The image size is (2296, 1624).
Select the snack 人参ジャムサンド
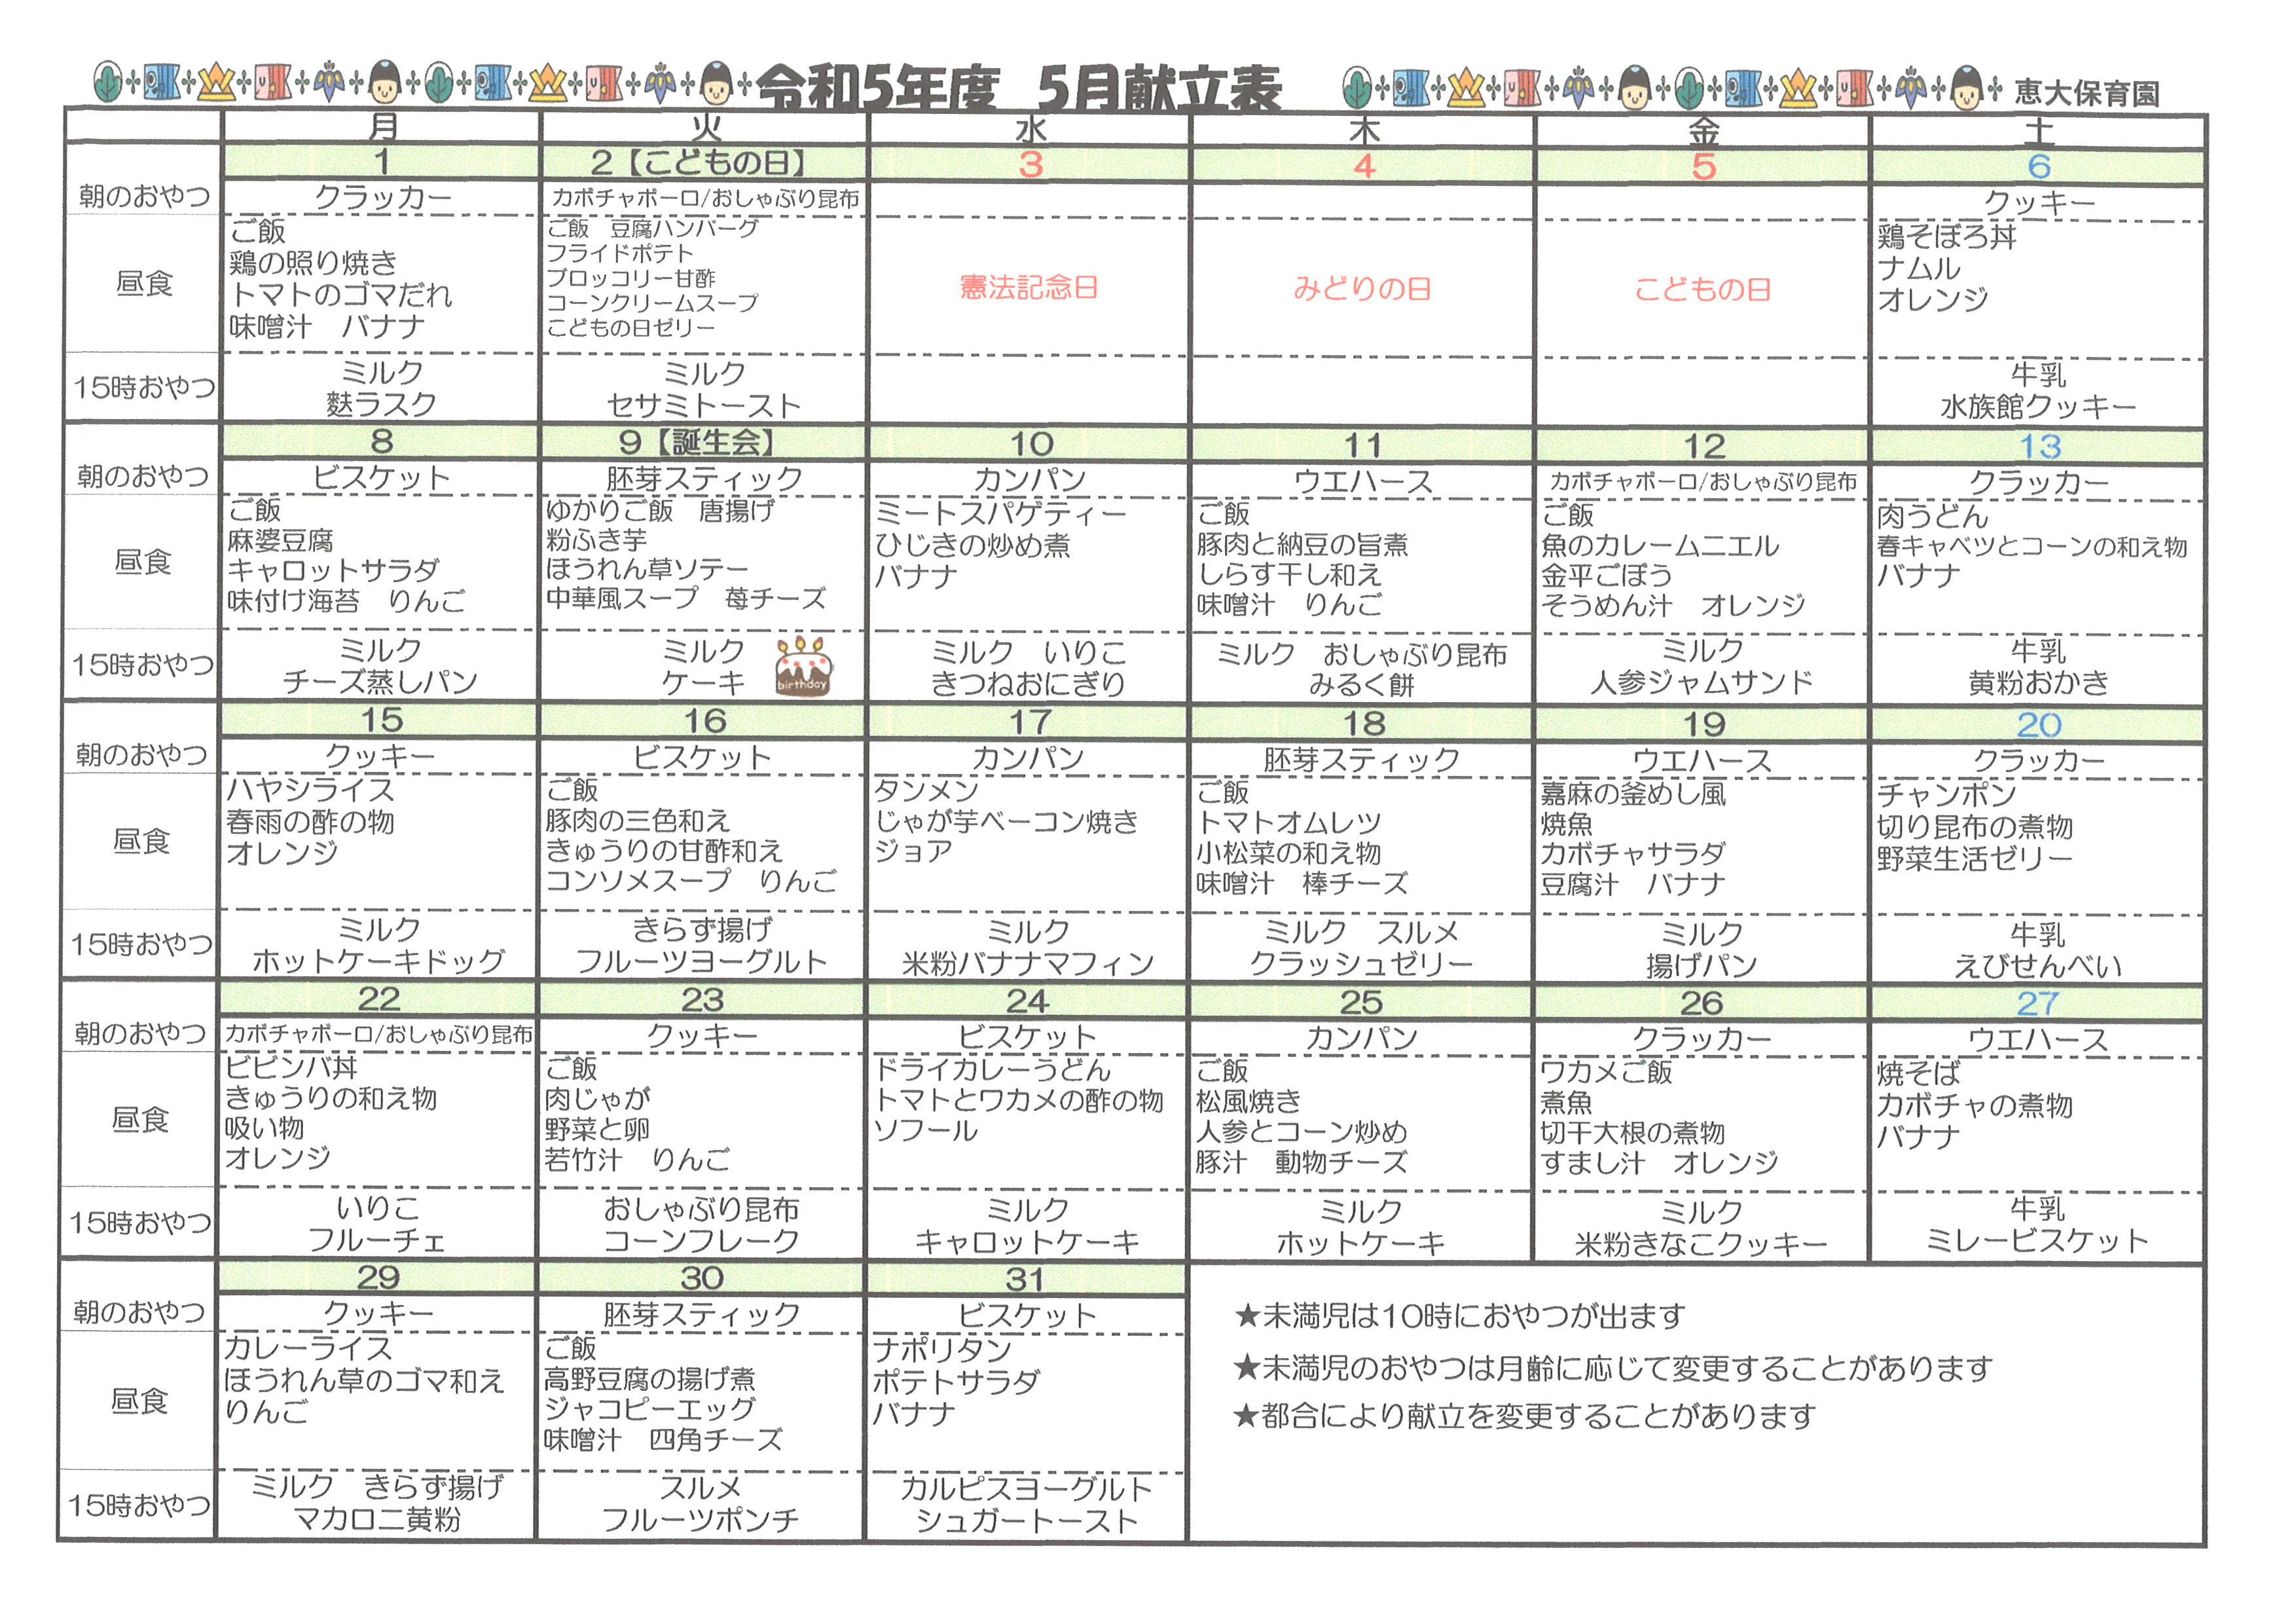pyautogui.click(x=1701, y=682)
